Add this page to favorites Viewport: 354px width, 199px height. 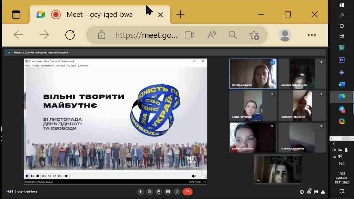(x=254, y=35)
